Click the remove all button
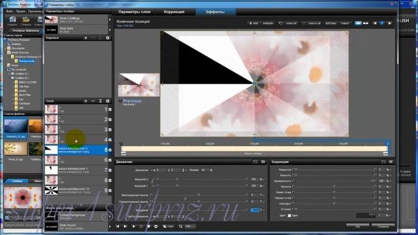 311,23
